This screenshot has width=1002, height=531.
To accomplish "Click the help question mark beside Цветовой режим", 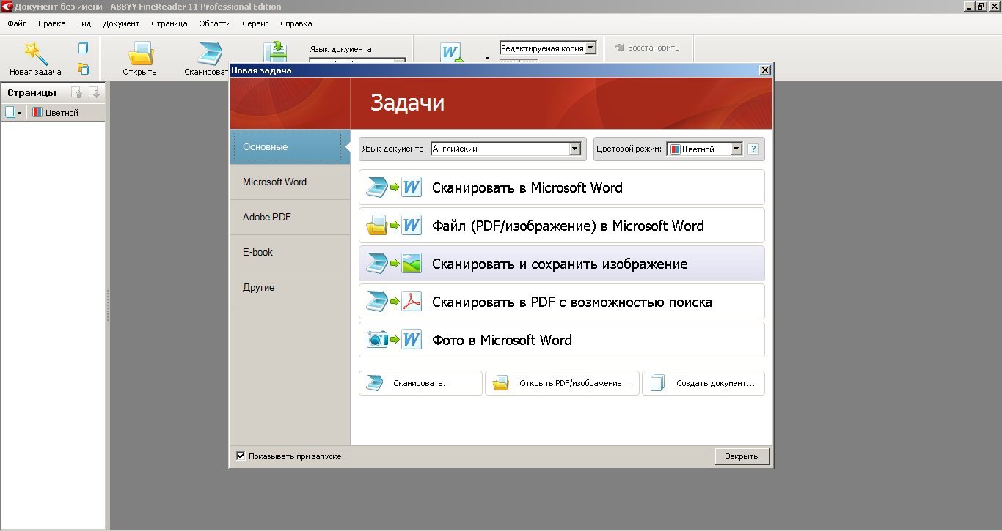I will pyautogui.click(x=753, y=149).
